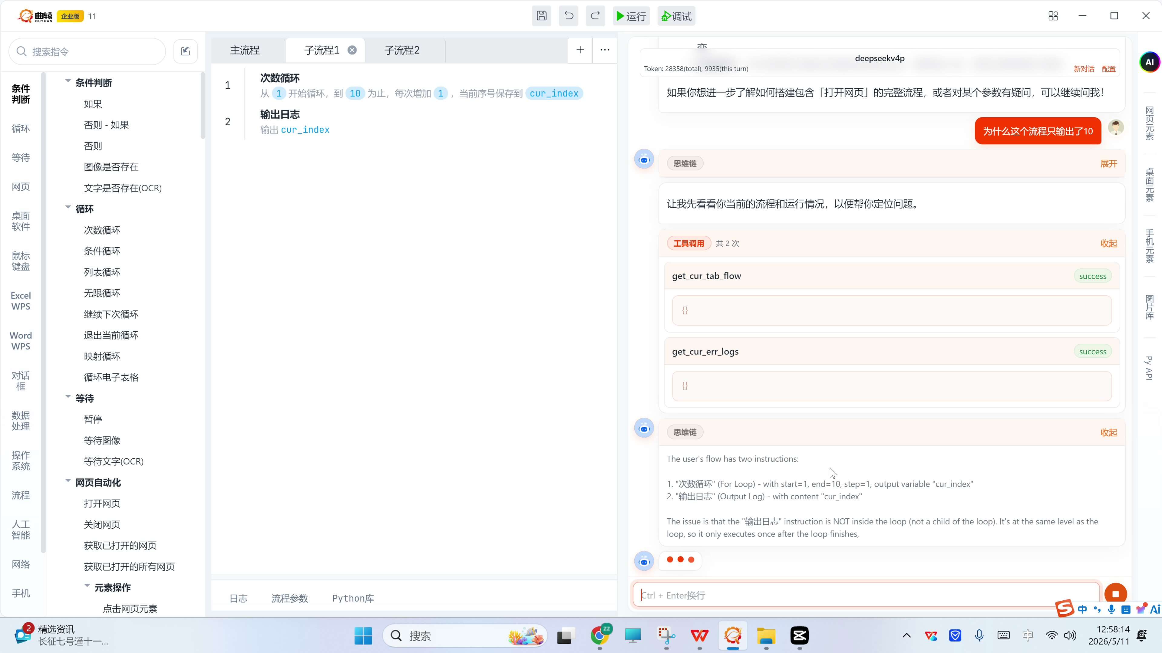Start a new chat via 新对话
Image resolution: width=1162 pixels, height=653 pixels.
pos(1084,69)
